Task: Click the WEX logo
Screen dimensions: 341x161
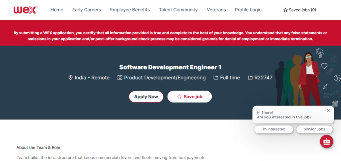Action: coord(26,10)
